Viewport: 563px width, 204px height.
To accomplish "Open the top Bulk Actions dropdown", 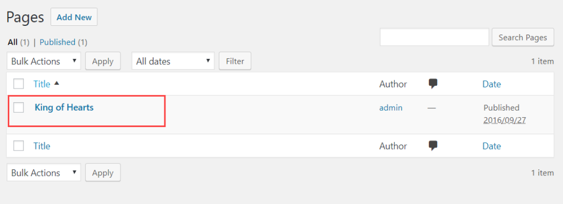I will 44,61.
